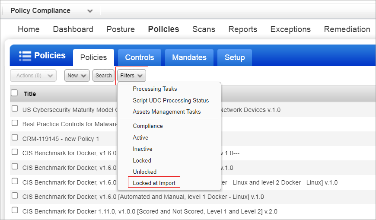Image resolution: width=376 pixels, height=220 pixels.
Task: Expand the New button dropdown
Action: [77, 76]
